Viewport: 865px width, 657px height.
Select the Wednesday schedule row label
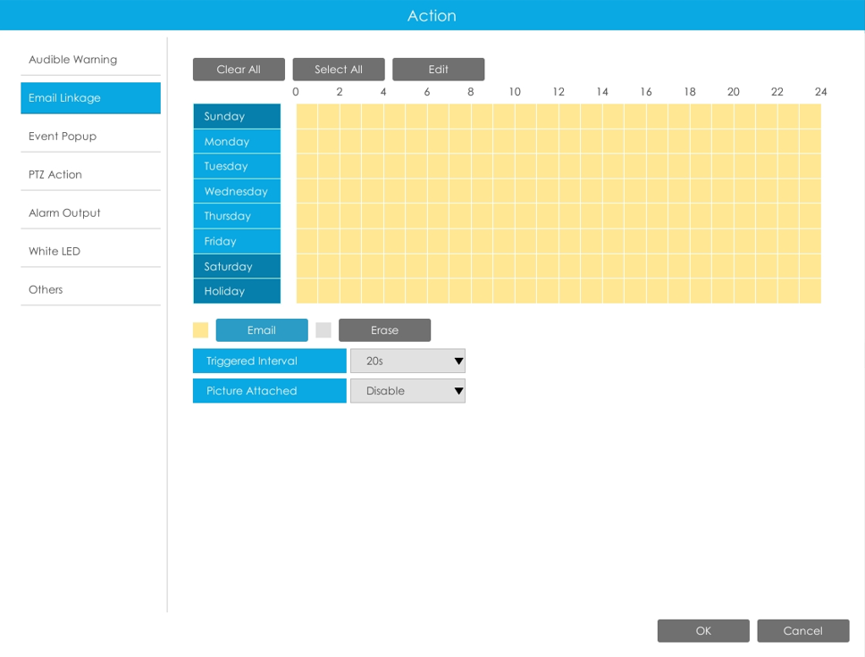pyautogui.click(x=237, y=191)
